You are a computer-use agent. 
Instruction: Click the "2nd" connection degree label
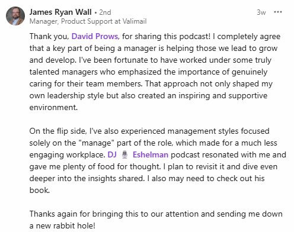pyautogui.click(x=105, y=12)
